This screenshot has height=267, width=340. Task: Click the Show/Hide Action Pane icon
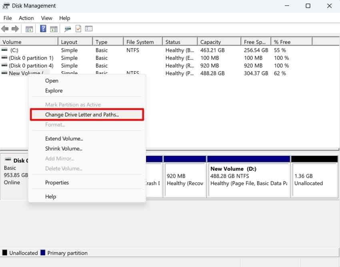[54, 29]
